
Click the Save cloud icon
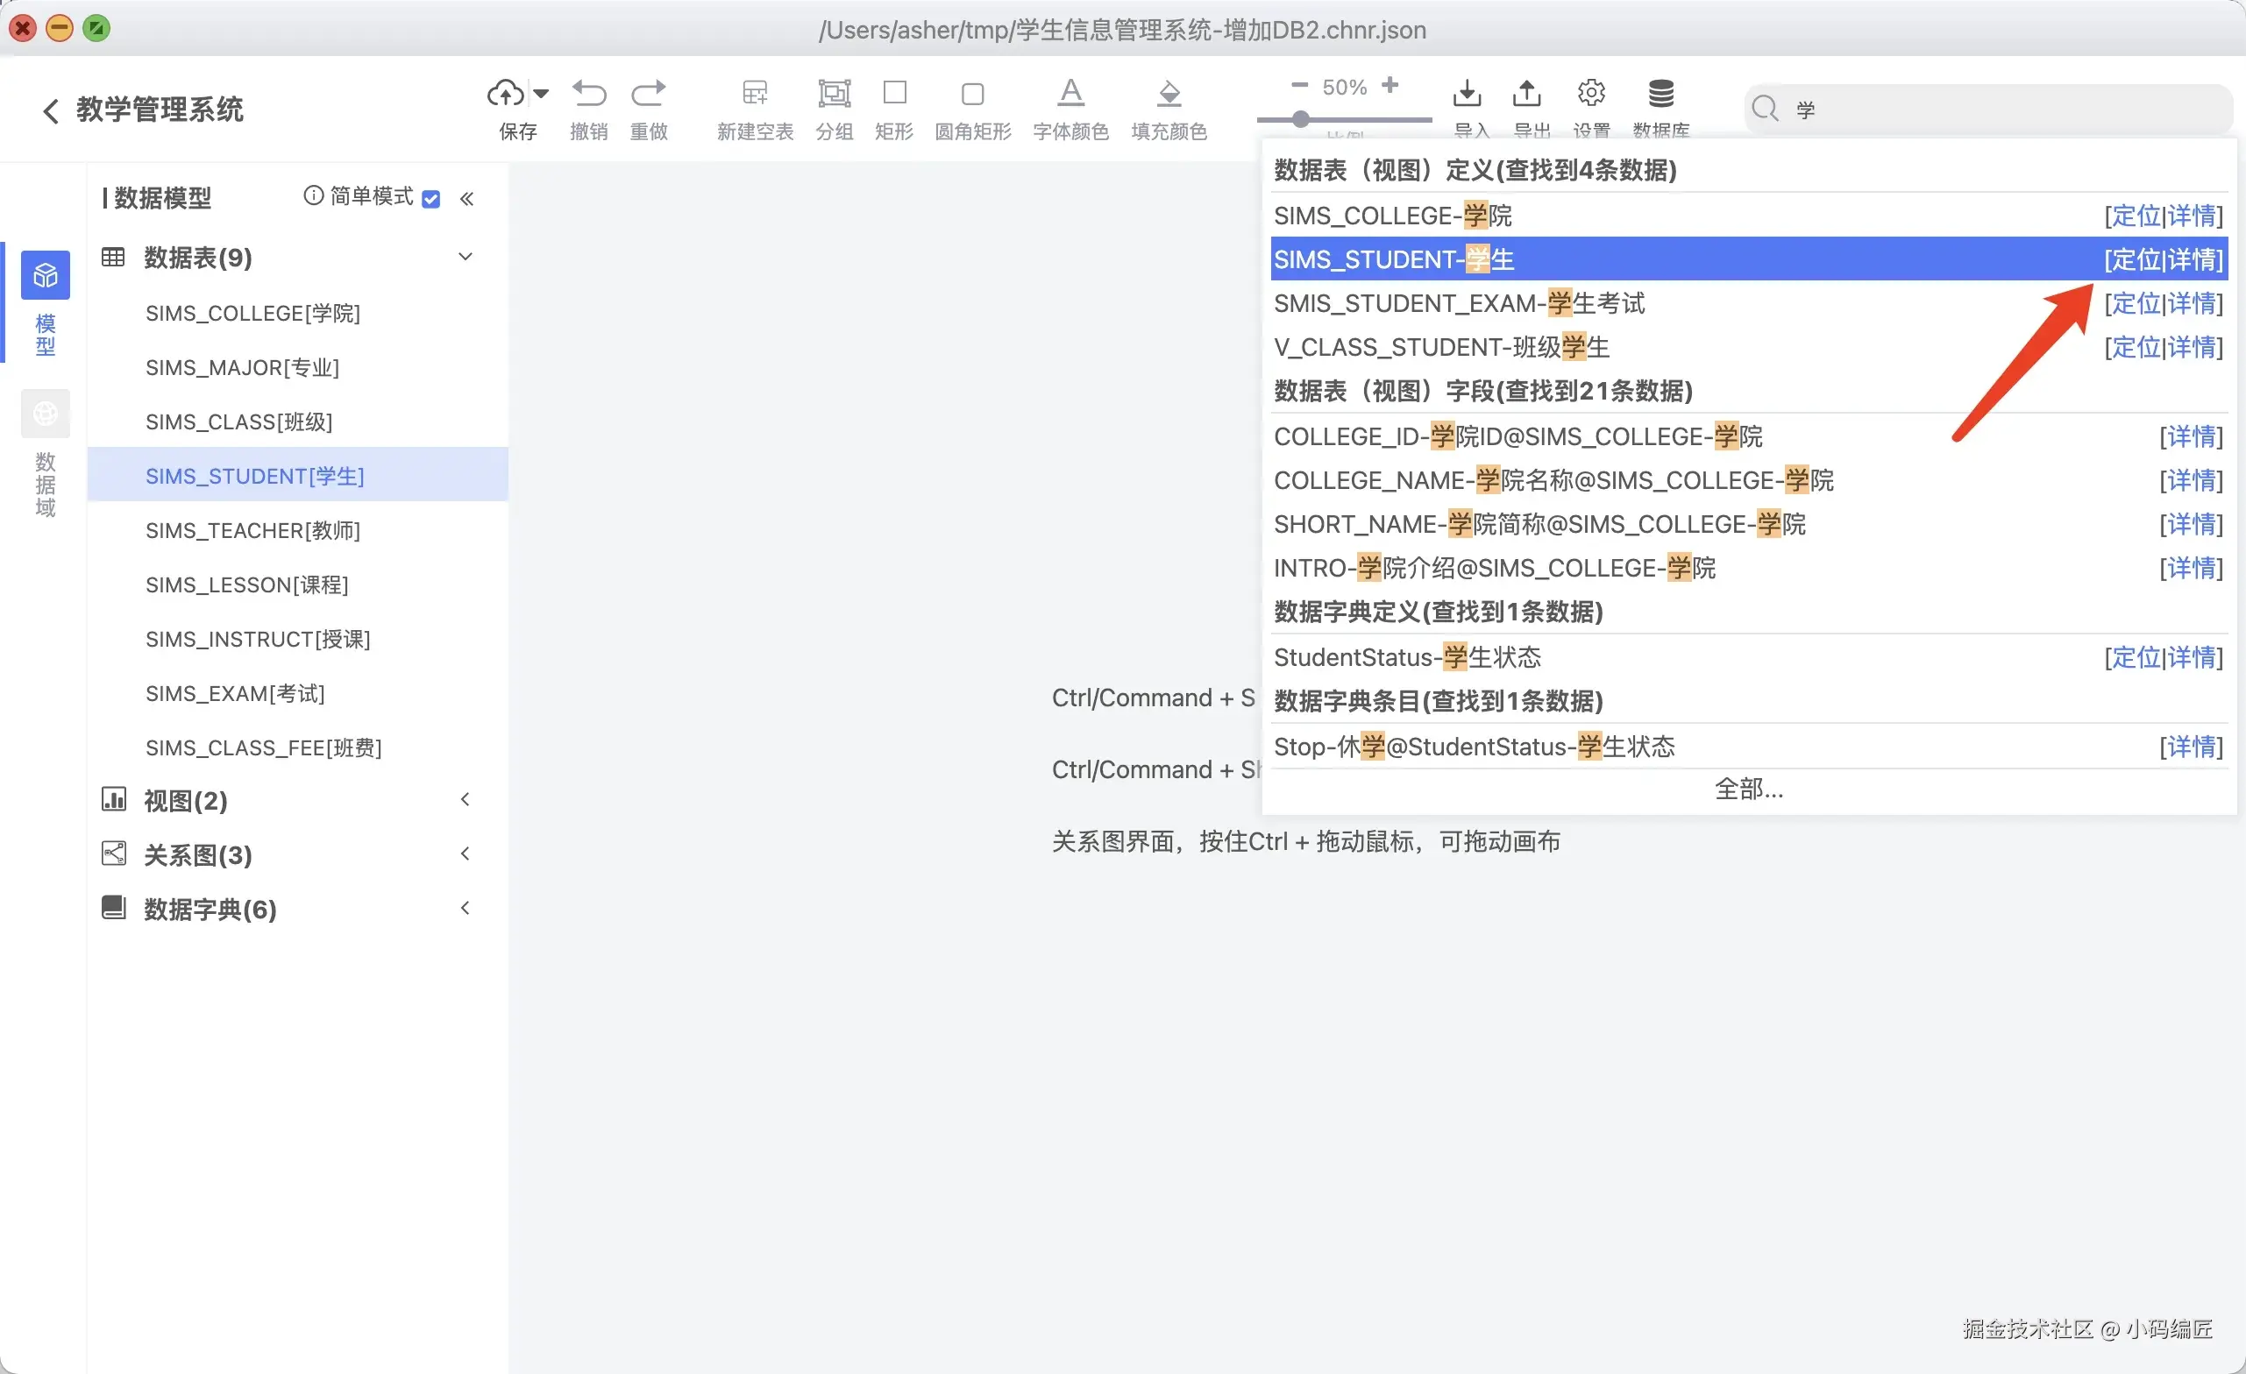click(x=506, y=93)
